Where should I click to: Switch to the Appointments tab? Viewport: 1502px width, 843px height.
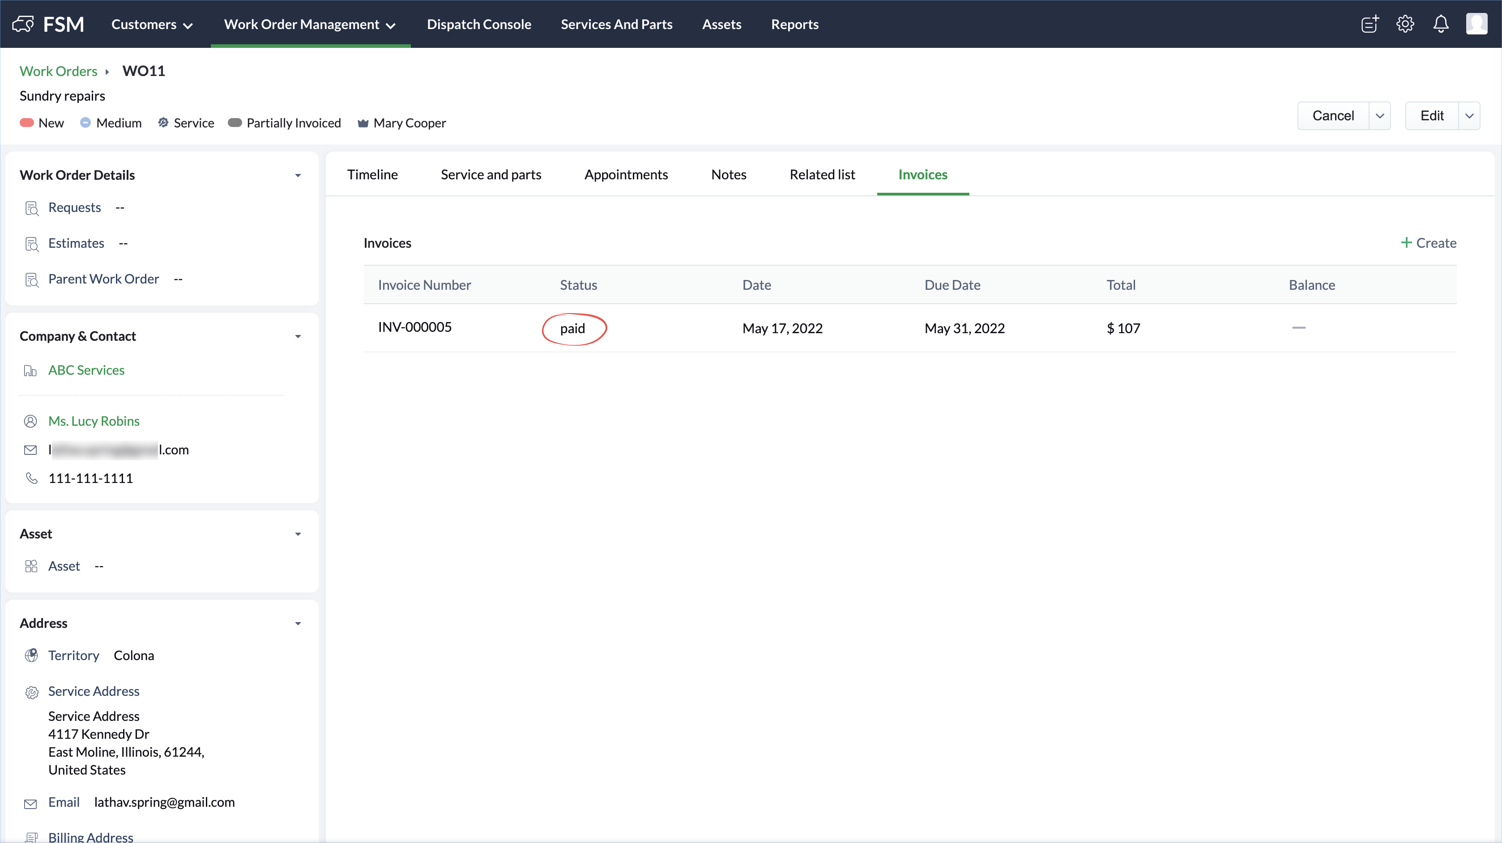(626, 174)
